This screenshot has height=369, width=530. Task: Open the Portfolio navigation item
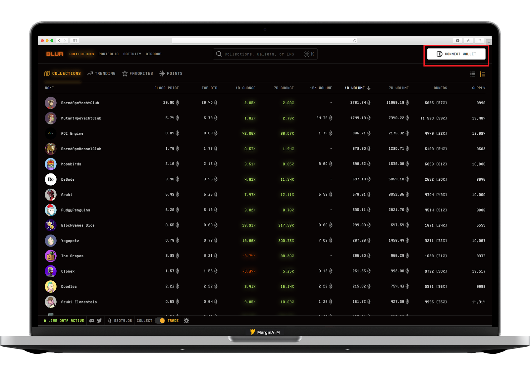tap(108, 54)
